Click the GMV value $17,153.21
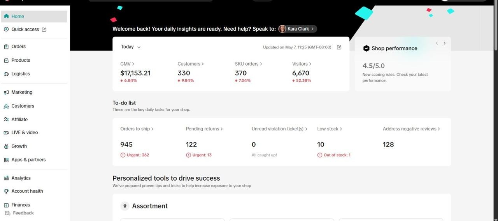The width and height of the screenshot is (498, 221). point(135,73)
